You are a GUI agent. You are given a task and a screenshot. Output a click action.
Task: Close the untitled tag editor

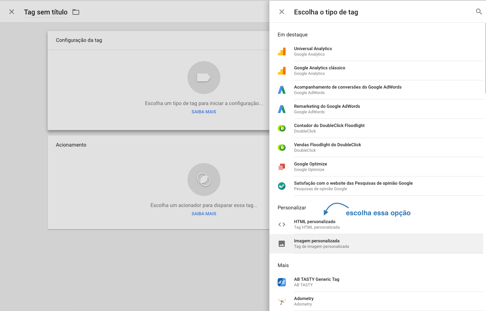coord(12,12)
